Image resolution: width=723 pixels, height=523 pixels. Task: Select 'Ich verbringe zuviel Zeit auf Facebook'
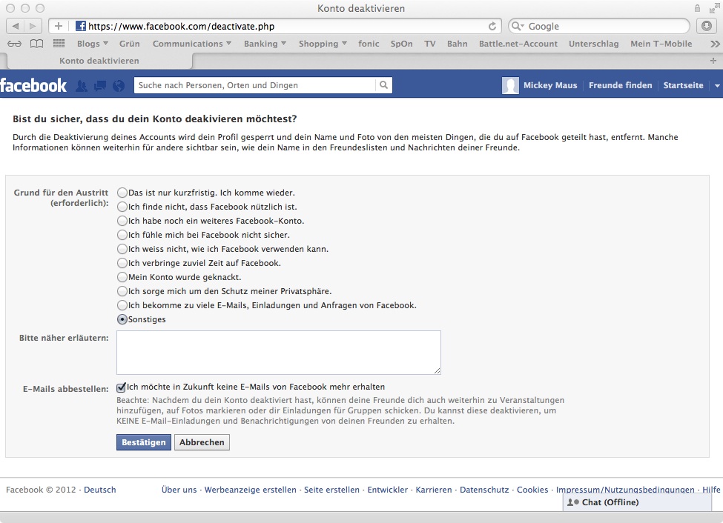[x=122, y=263]
